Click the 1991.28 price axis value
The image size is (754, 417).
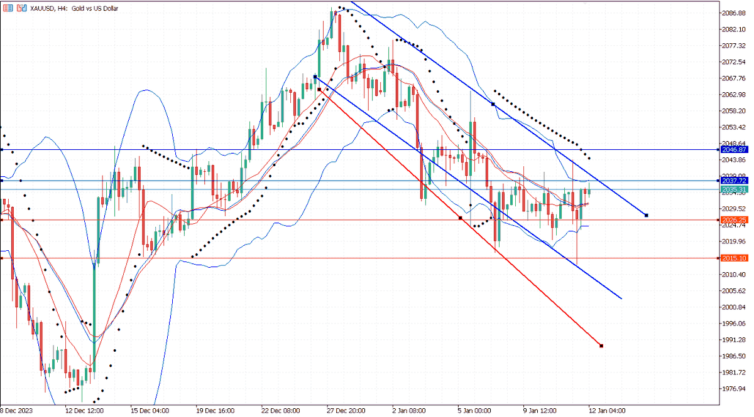tap(733, 340)
